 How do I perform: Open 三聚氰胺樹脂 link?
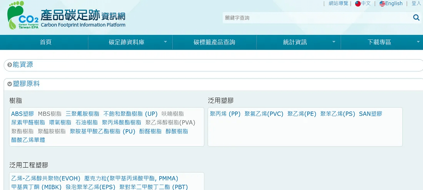[82, 114]
